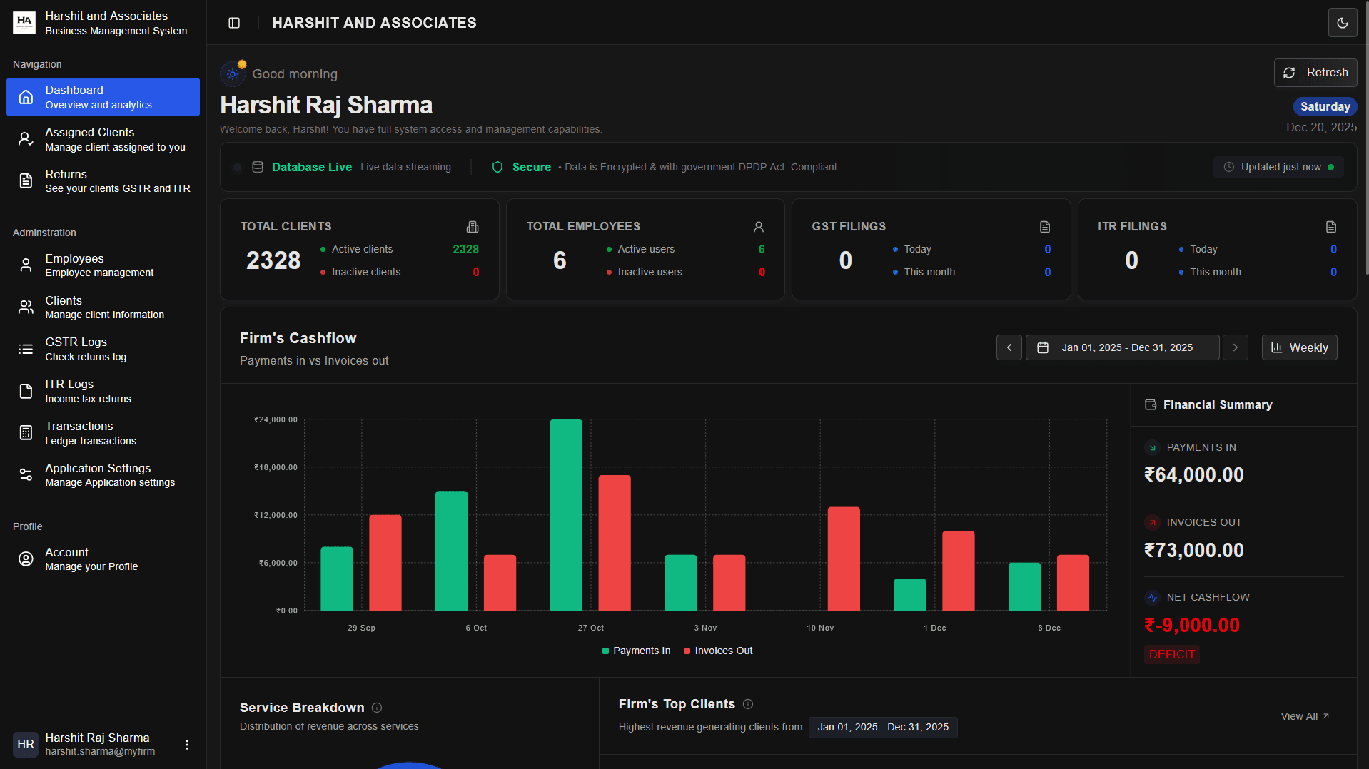Go to the Dashboard overview

tap(103, 97)
